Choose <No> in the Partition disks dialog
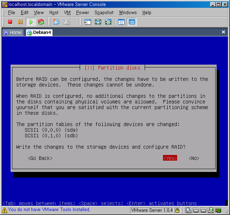Viewport: 230px width, 215px height. tap(194, 158)
